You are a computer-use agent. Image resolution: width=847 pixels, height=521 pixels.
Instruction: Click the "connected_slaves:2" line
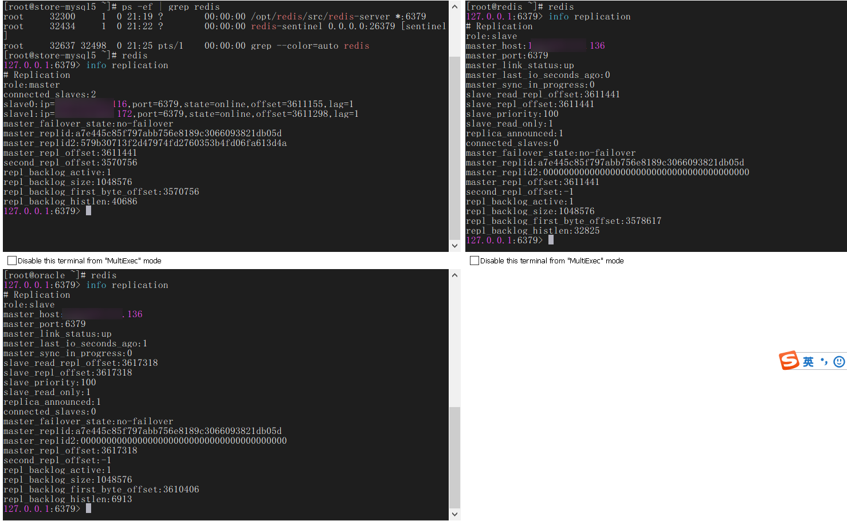coord(50,94)
